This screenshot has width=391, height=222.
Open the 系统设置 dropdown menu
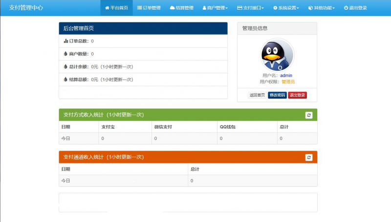(286, 8)
